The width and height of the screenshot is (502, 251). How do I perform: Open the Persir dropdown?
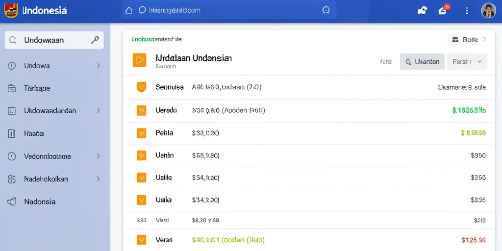point(467,61)
